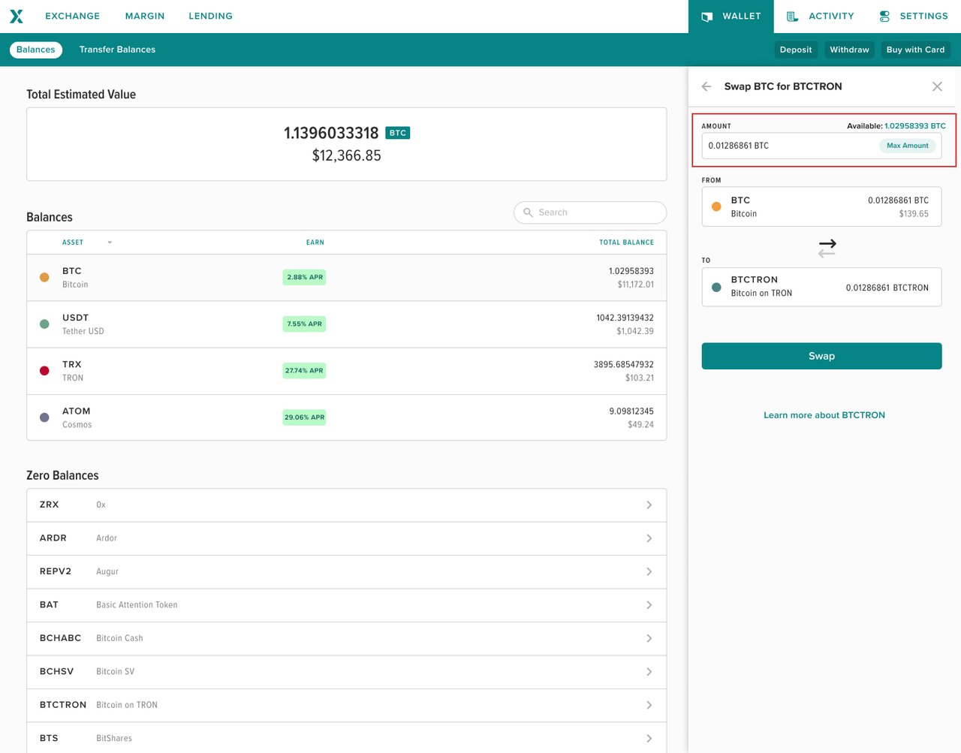The height and width of the screenshot is (753, 961).
Task: Click the ATOM 29.06% APR badge
Action: [304, 417]
